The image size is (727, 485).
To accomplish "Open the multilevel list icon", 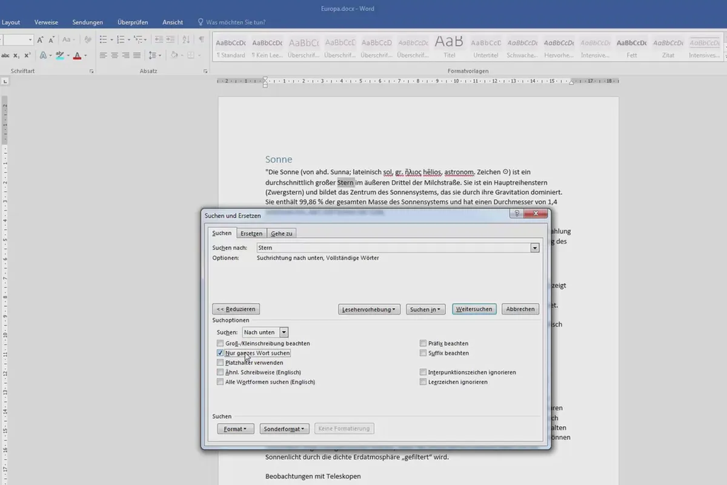I will (x=138, y=39).
